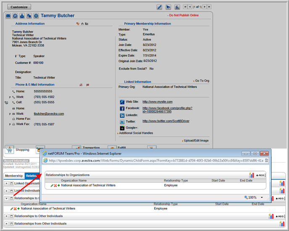Click the building icon in Address Information header

[x=87, y=24]
